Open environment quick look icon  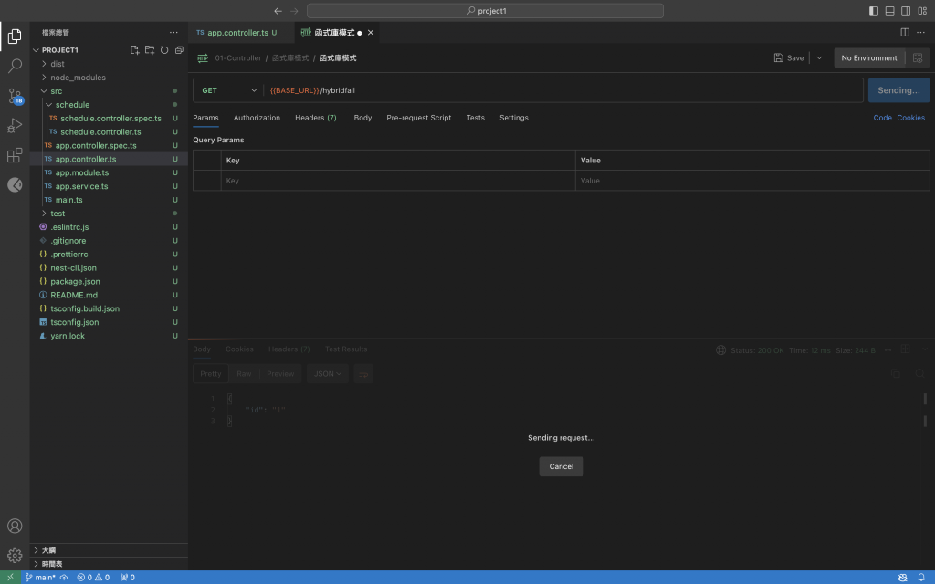coord(918,57)
